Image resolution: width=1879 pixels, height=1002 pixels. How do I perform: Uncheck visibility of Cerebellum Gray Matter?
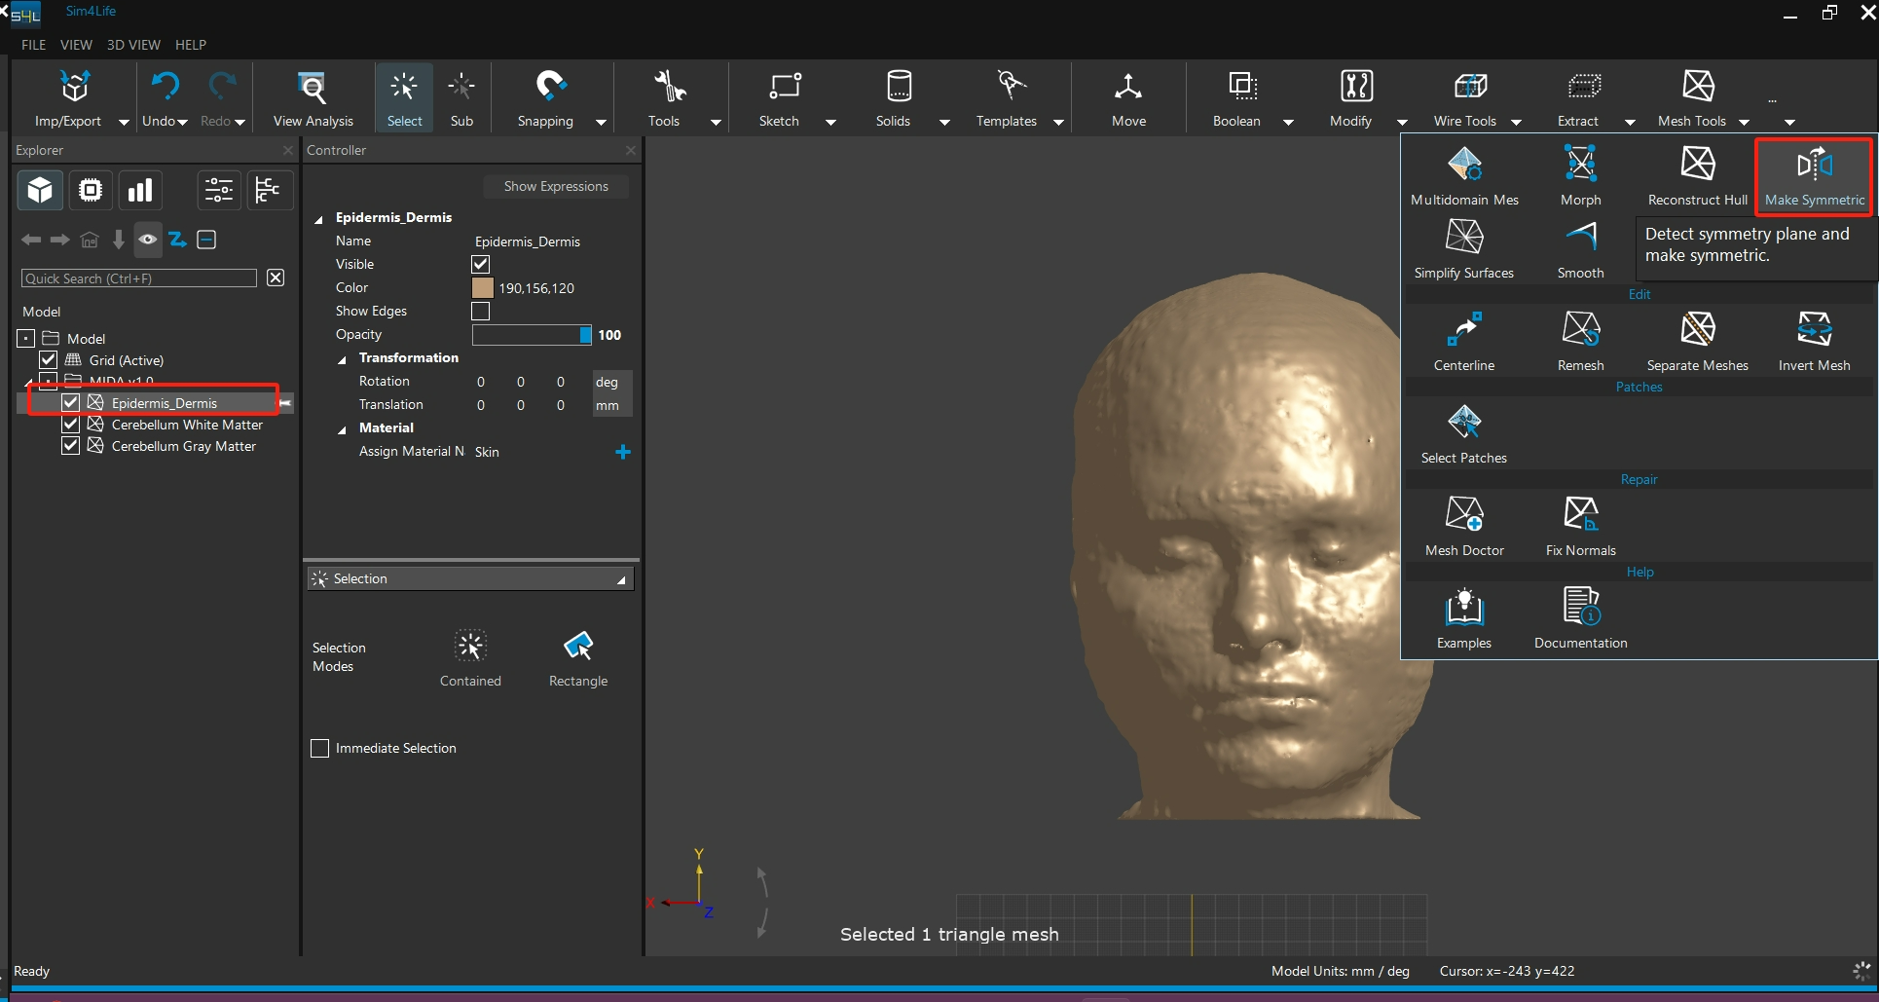[x=70, y=446]
